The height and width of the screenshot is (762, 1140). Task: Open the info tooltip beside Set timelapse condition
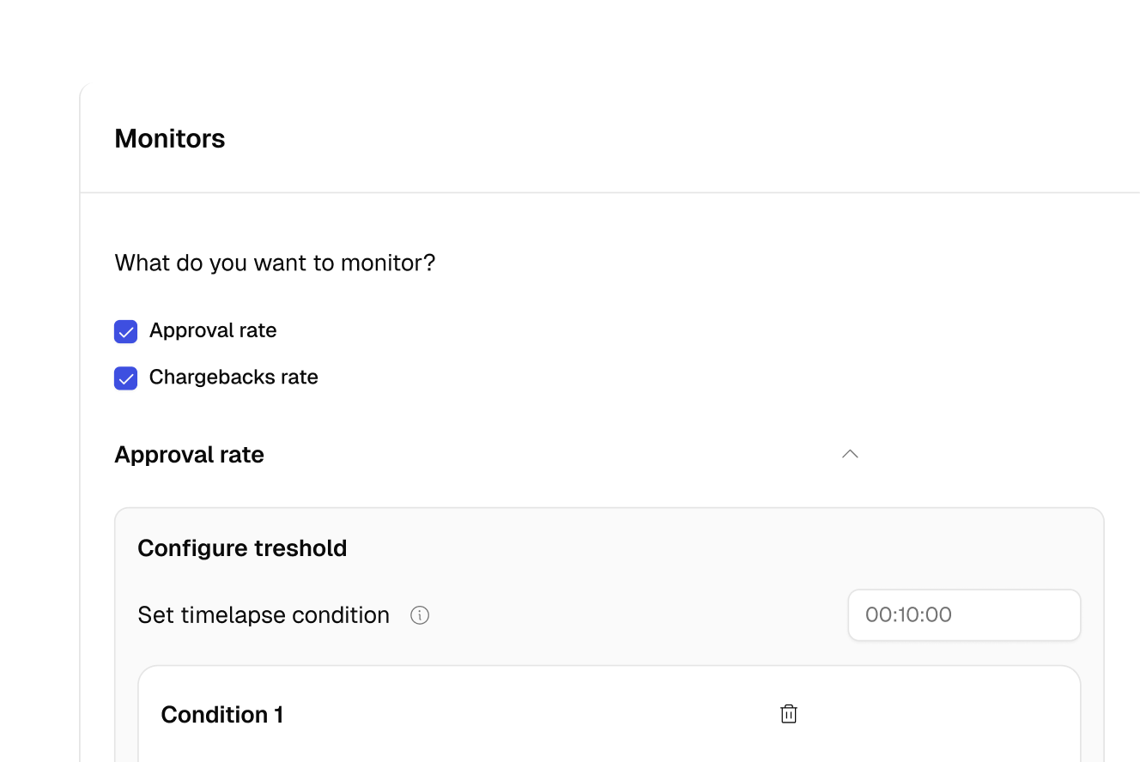click(x=420, y=615)
